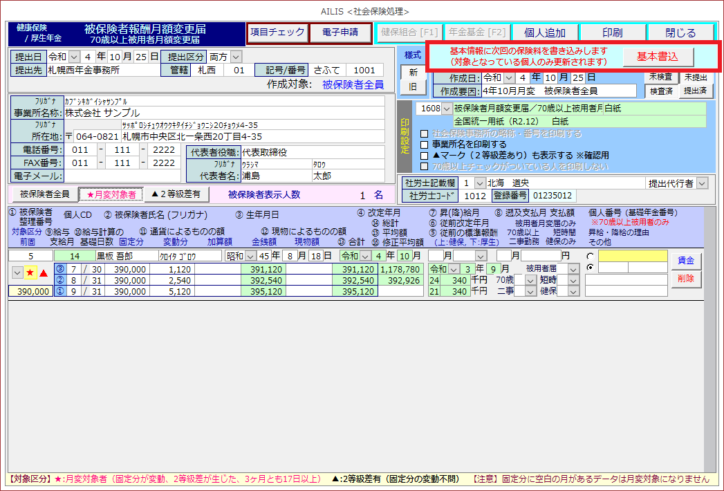Switch to the 被保険者全員 tab

click(44, 194)
